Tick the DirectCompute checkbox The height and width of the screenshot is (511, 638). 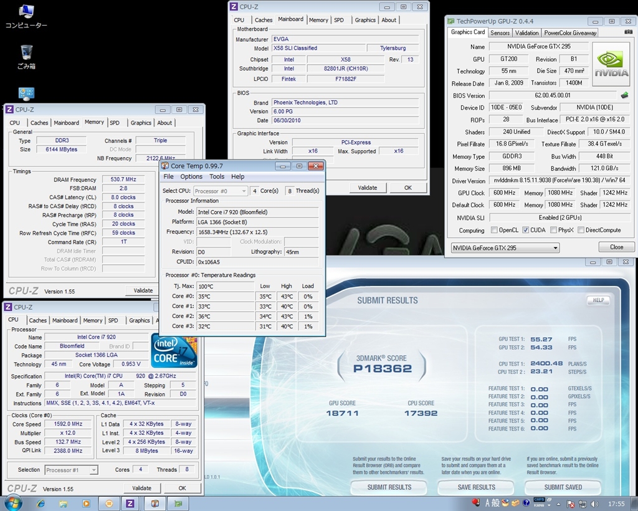(x=581, y=230)
